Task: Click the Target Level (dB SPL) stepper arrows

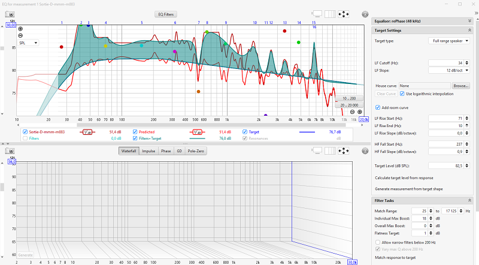Action: (x=466, y=166)
